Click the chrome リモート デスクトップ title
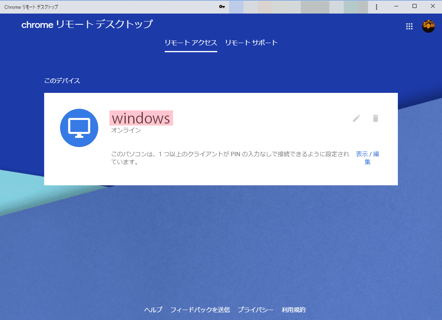The width and height of the screenshot is (442, 320). [x=87, y=25]
